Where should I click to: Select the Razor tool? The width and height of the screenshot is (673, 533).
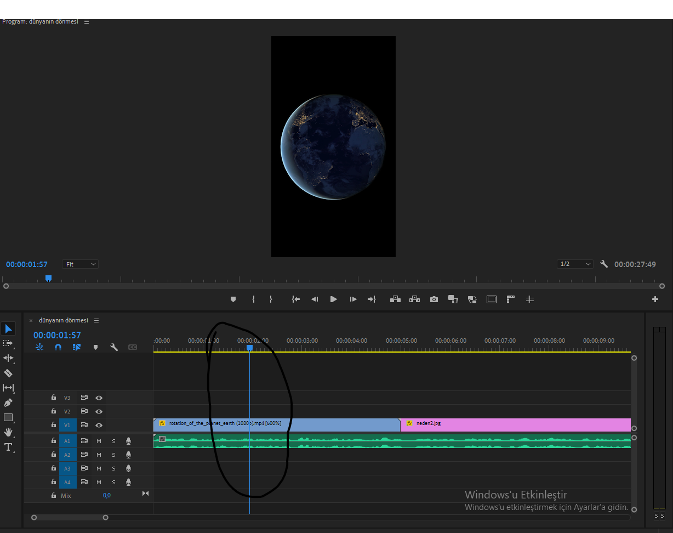coord(8,373)
